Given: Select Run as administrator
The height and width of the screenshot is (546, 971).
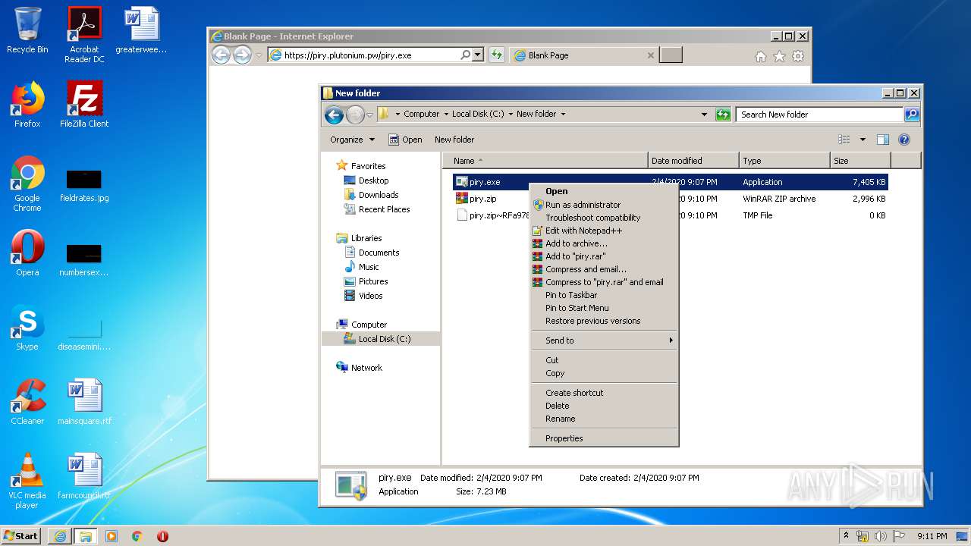Looking at the screenshot, I should coord(604,205).
